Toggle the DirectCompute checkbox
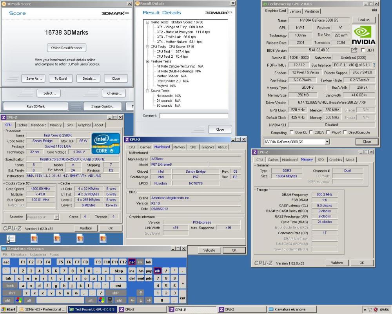 [x=345, y=132]
